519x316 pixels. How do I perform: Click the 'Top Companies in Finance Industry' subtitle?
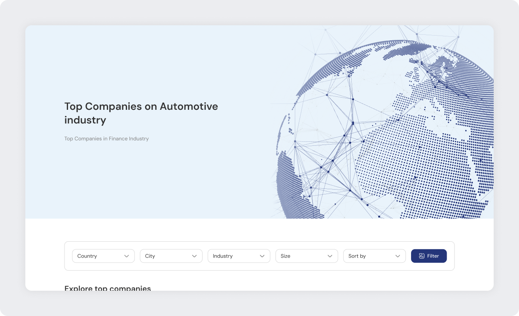tap(106, 139)
